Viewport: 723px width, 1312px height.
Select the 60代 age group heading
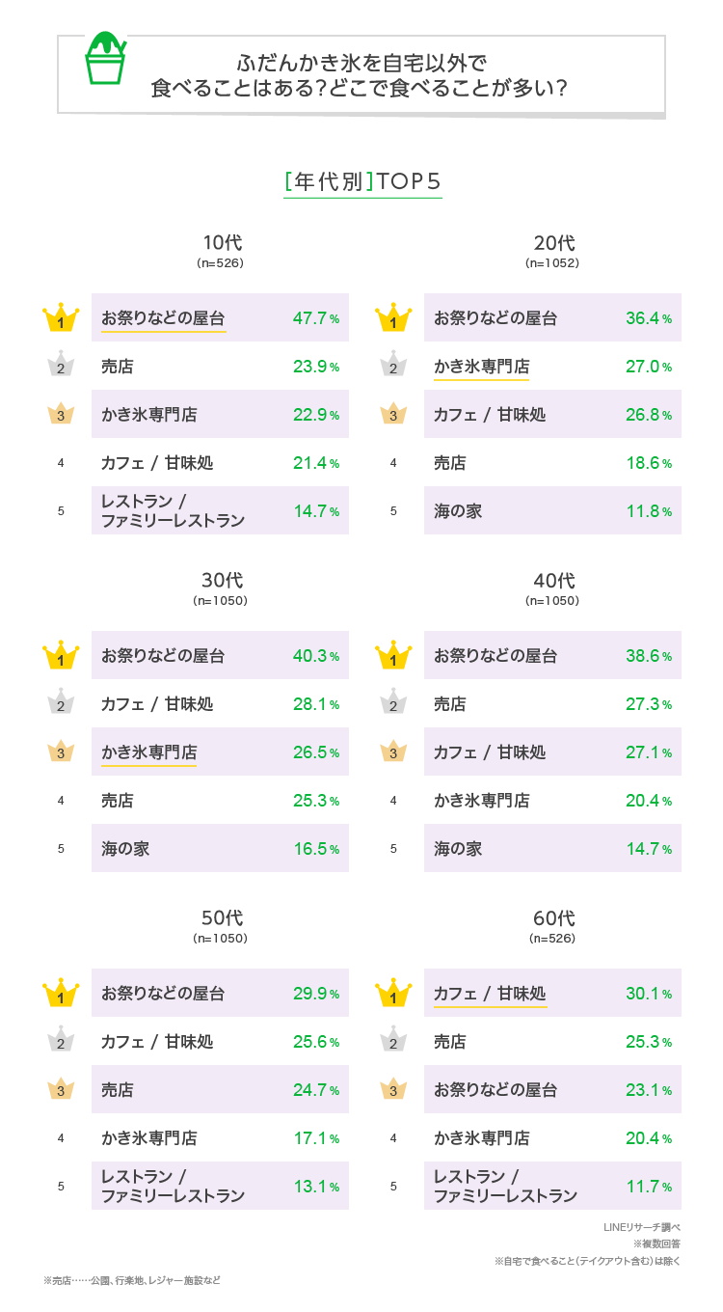[553, 918]
